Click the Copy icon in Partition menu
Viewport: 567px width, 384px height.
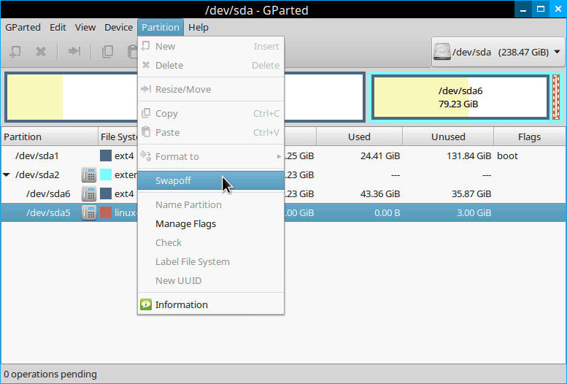click(x=146, y=113)
